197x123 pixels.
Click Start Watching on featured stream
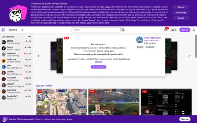click(98, 67)
